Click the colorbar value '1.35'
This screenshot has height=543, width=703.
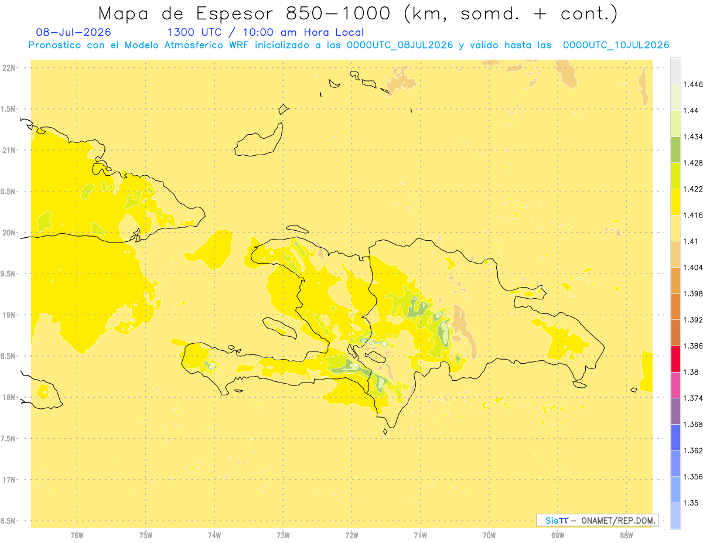pos(690,503)
